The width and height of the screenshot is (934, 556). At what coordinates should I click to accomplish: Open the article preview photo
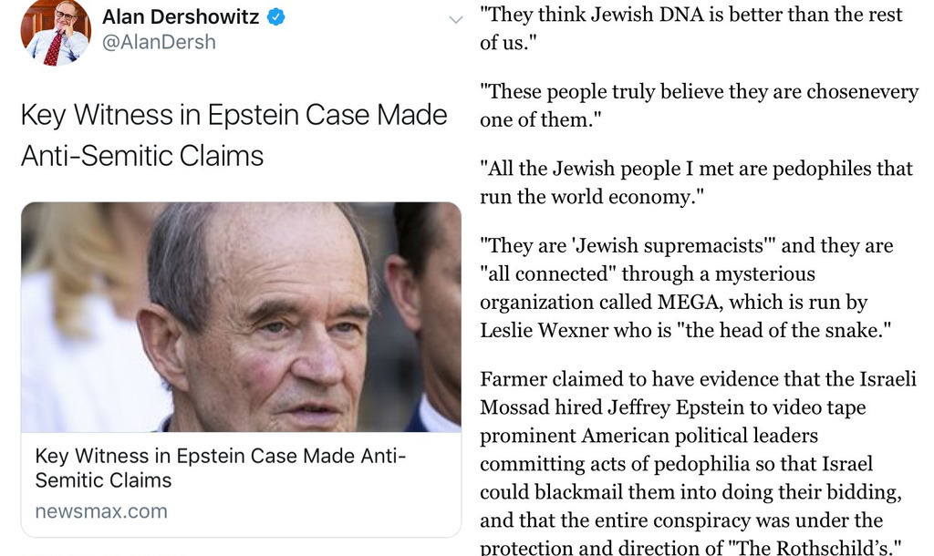(241, 316)
